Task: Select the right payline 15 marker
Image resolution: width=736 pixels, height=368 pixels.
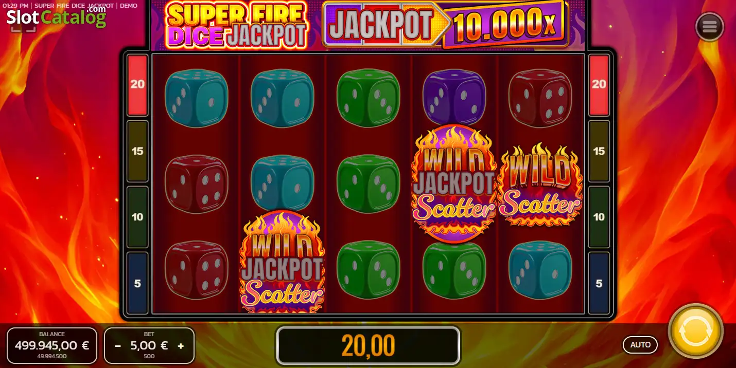Action: click(x=599, y=151)
